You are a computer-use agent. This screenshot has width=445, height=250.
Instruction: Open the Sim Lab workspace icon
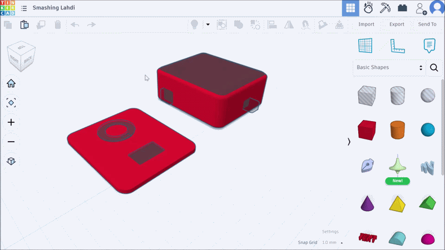click(x=368, y=8)
